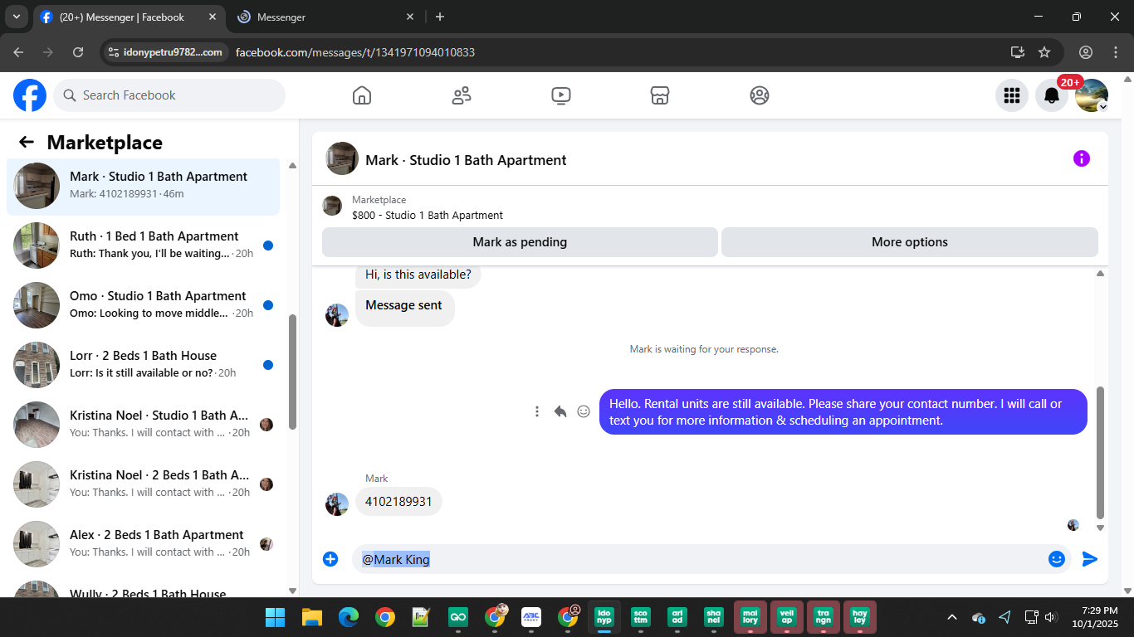Open Kristina Noel's Studio 1 Bath chat

(143, 424)
